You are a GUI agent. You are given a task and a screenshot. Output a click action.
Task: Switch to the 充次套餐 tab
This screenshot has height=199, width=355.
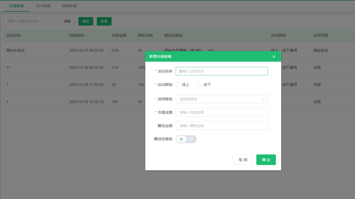pyautogui.click(x=43, y=6)
